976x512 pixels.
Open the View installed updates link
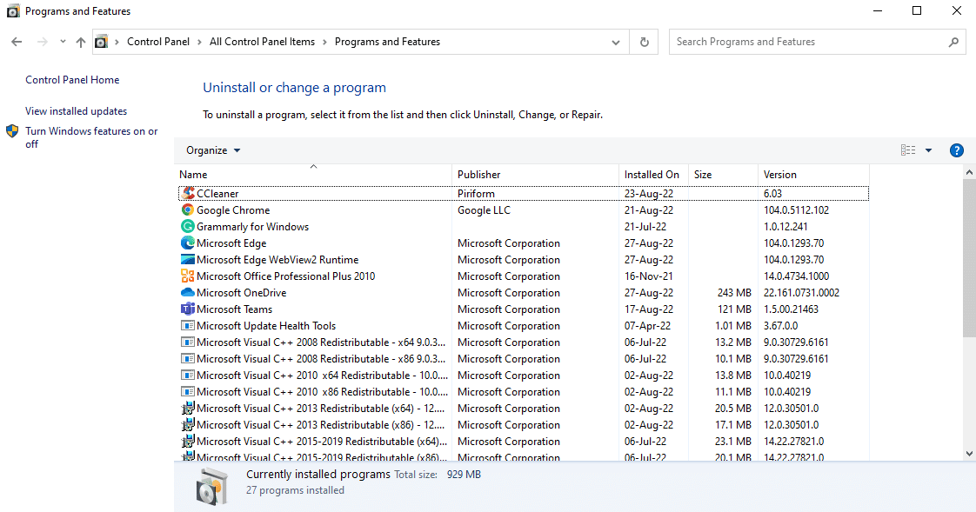[76, 111]
